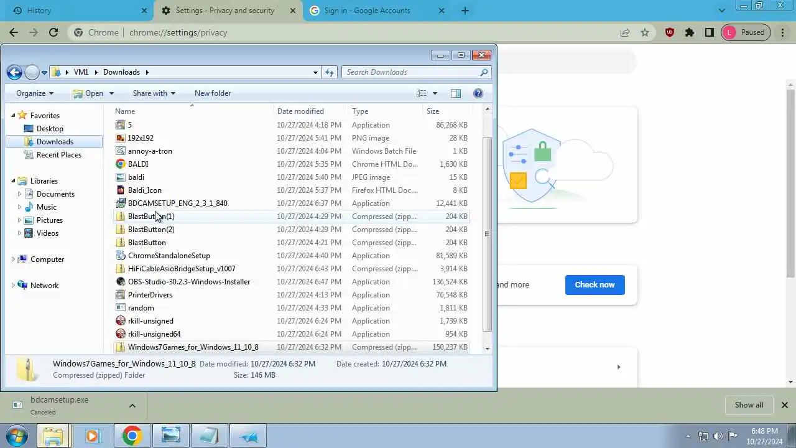This screenshot has height=448, width=796.
Task: Go back in Chrome browser
Action: [14, 32]
